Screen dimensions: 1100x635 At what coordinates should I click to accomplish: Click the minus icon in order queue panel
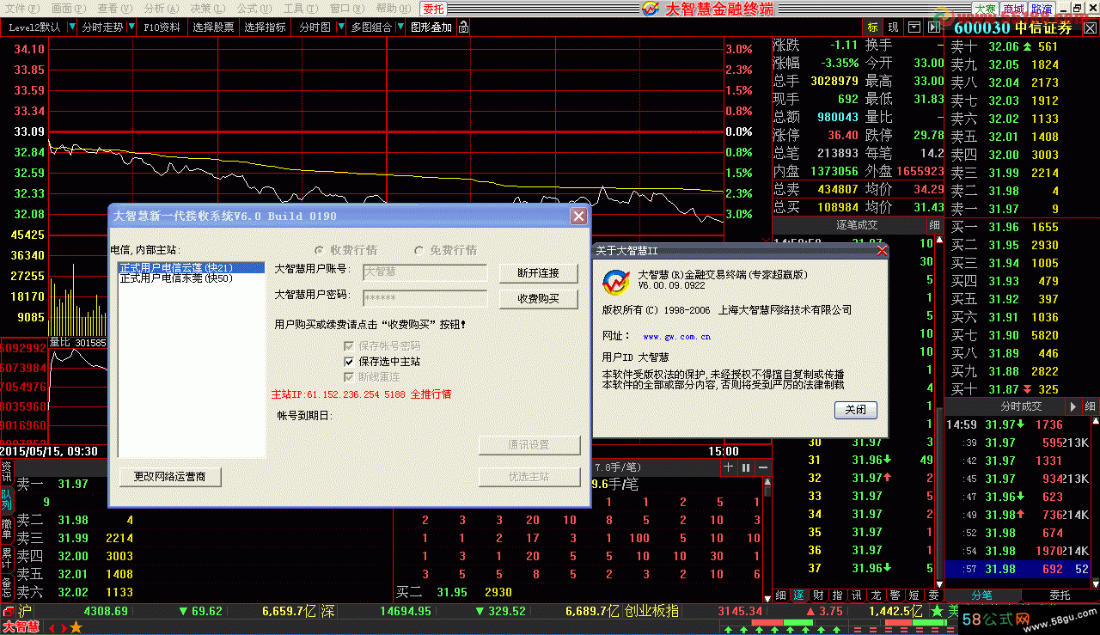pyautogui.click(x=762, y=467)
